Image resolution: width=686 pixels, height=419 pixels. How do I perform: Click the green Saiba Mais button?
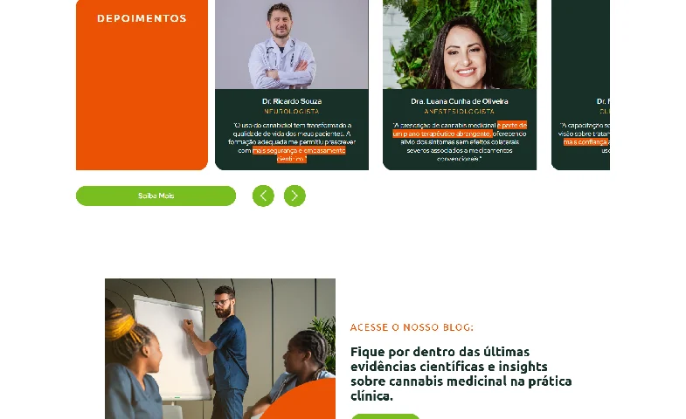coord(156,196)
